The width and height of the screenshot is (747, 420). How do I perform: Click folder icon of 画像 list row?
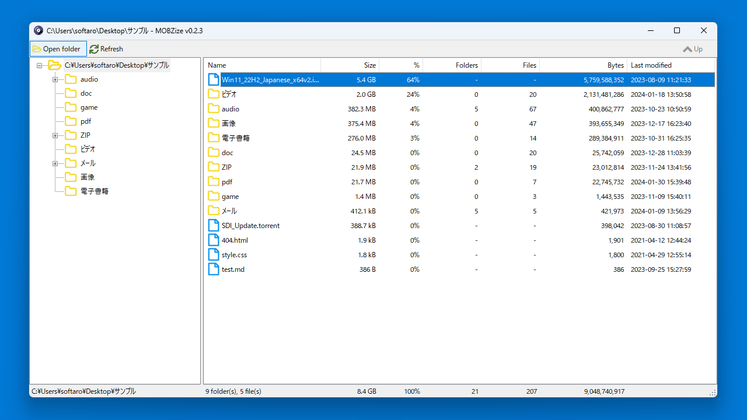(214, 124)
